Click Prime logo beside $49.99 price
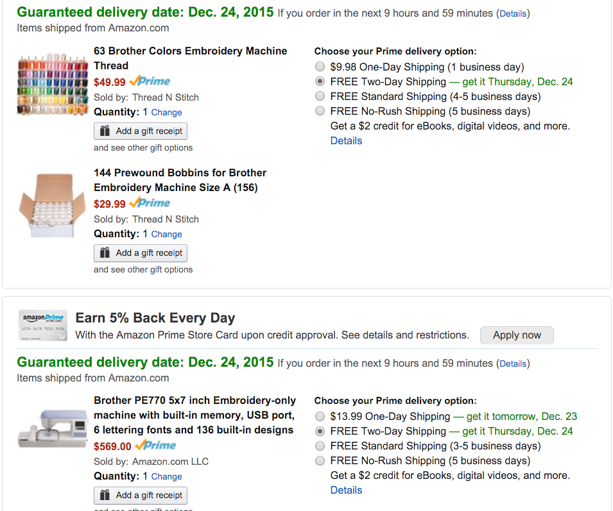 [150, 81]
